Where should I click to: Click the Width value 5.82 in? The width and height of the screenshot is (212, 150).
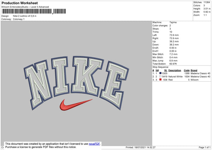click(x=207, y=12)
